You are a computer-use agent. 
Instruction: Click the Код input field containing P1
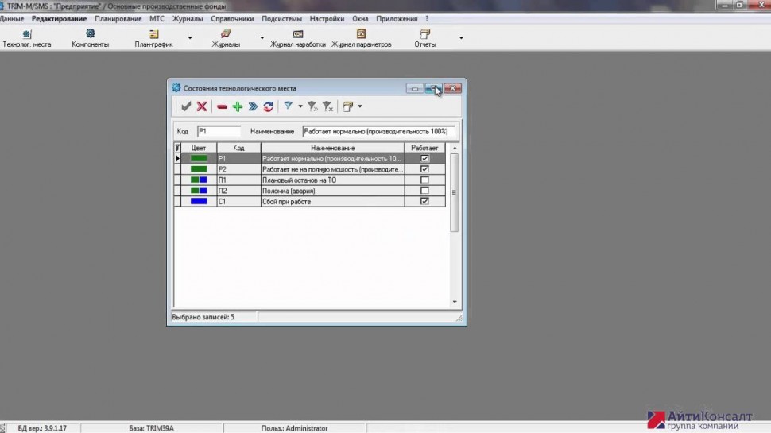[219, 131]
